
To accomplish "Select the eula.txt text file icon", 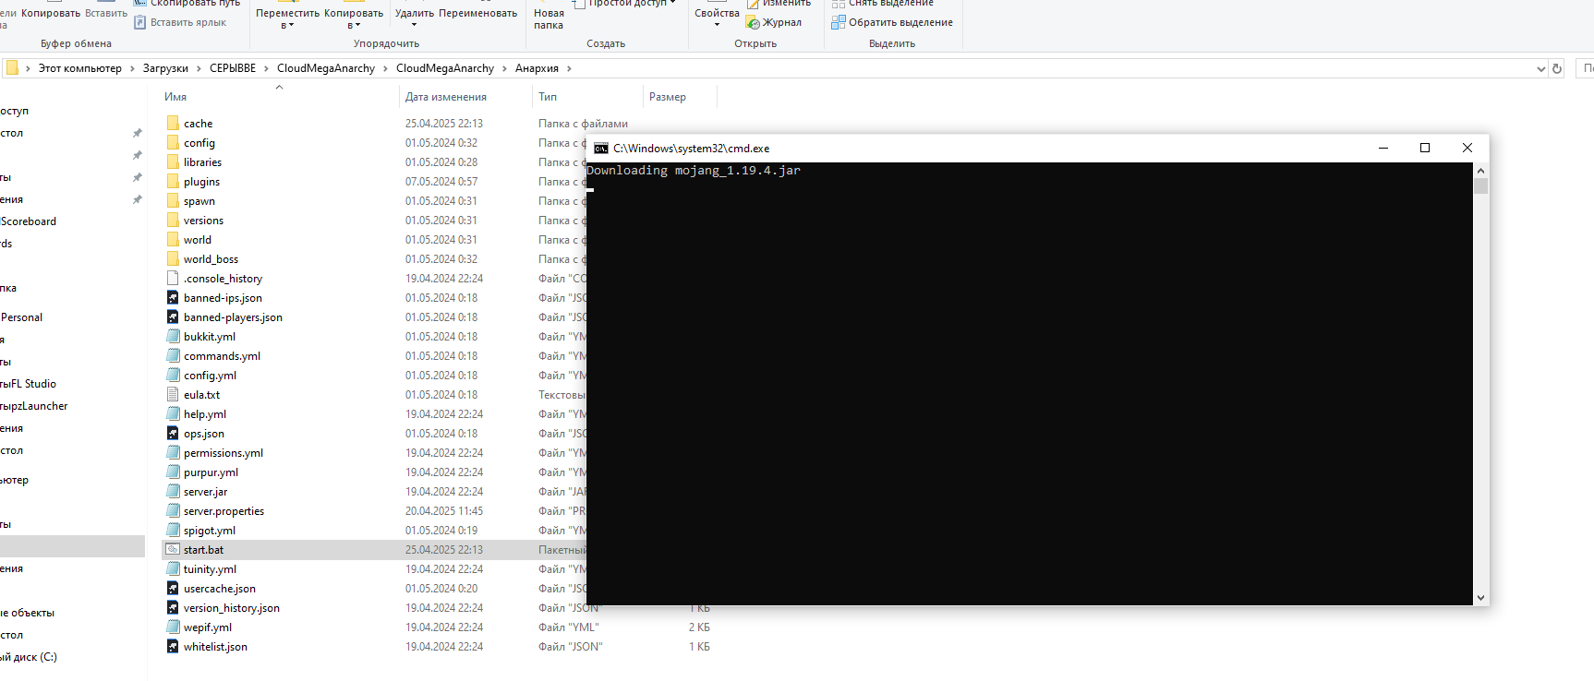I will tap(173, 394).
